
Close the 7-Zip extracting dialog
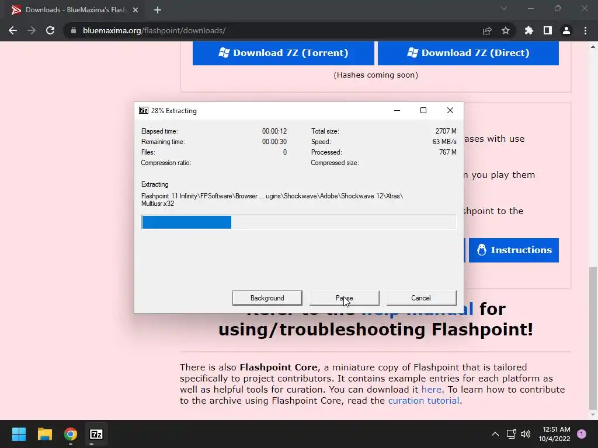450,110
